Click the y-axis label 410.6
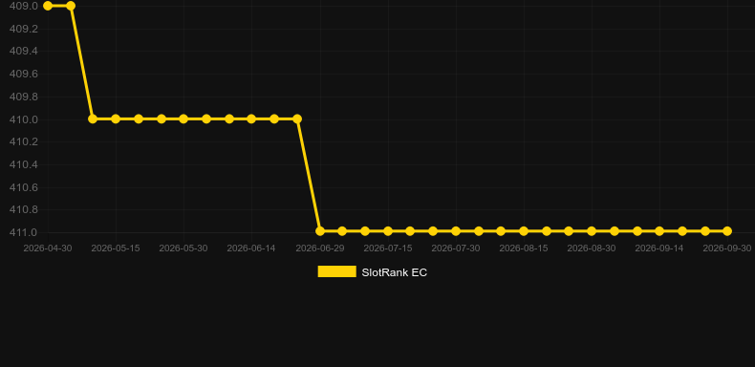This screenshot has width=755, height=367. tap(23, 187)
